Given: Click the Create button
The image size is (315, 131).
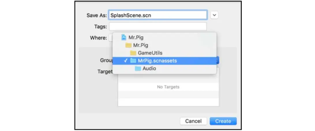Looking at the screenshot, I should pos(223,121).
